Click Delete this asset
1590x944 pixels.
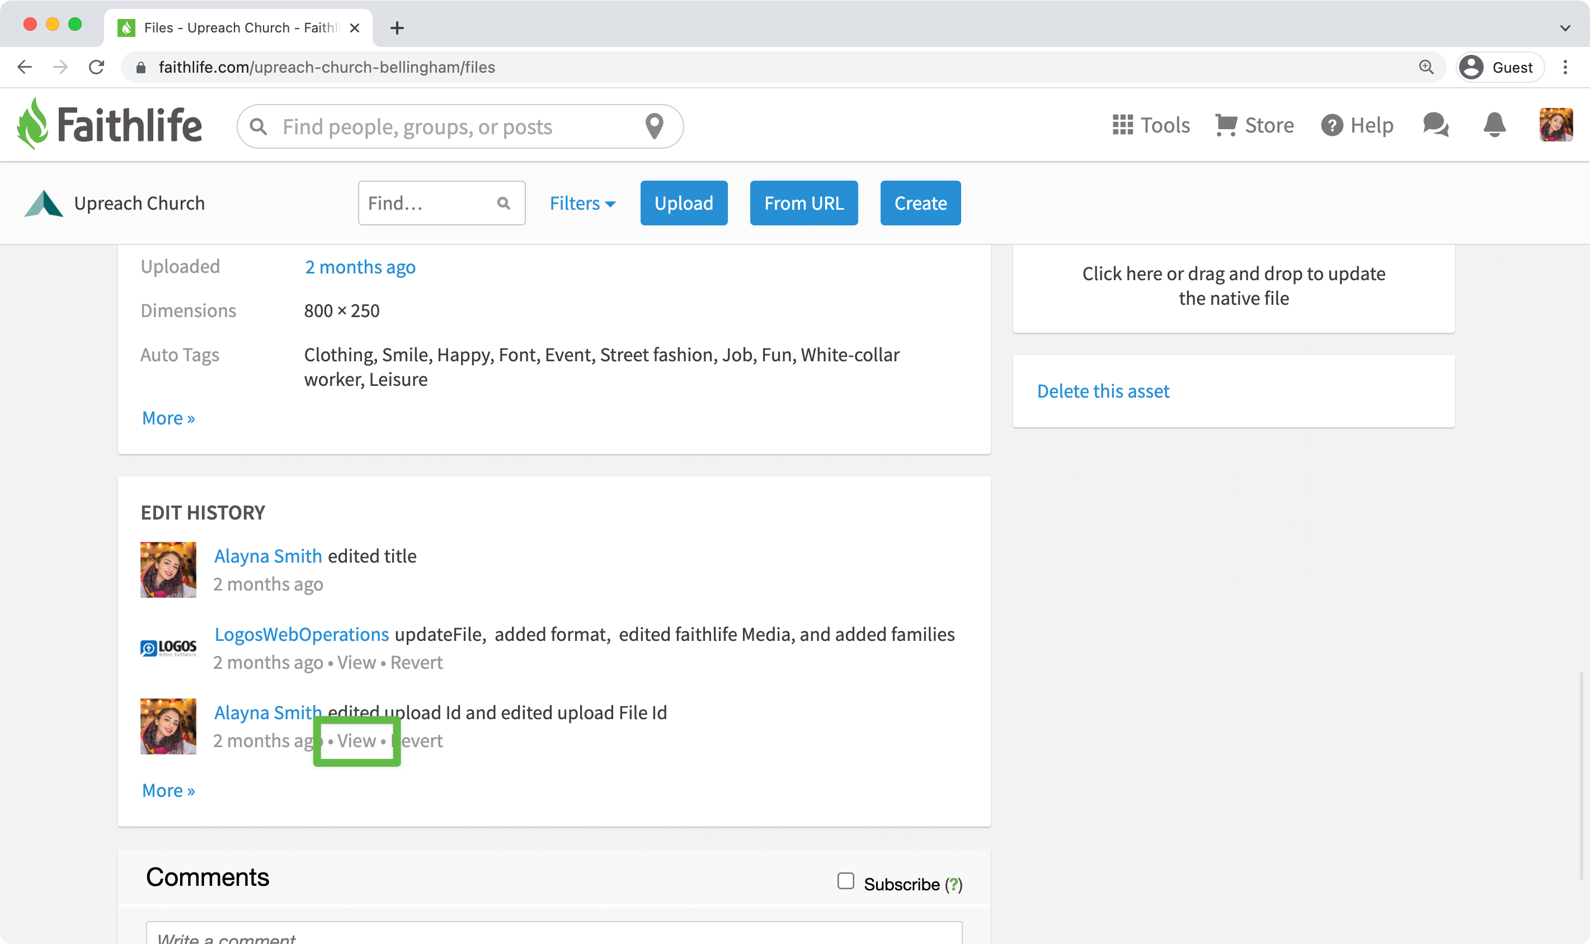[1103, 392]
